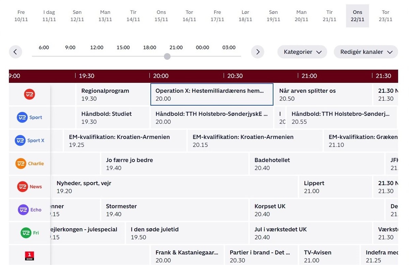The image size is (409, 265).
Task: Click the TV 2 channel logo
Action: coord(29,94)
